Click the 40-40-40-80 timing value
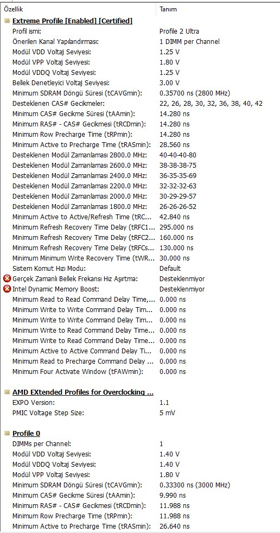The width and height of the screenshot is (280, 533). (x=178, y=155)
